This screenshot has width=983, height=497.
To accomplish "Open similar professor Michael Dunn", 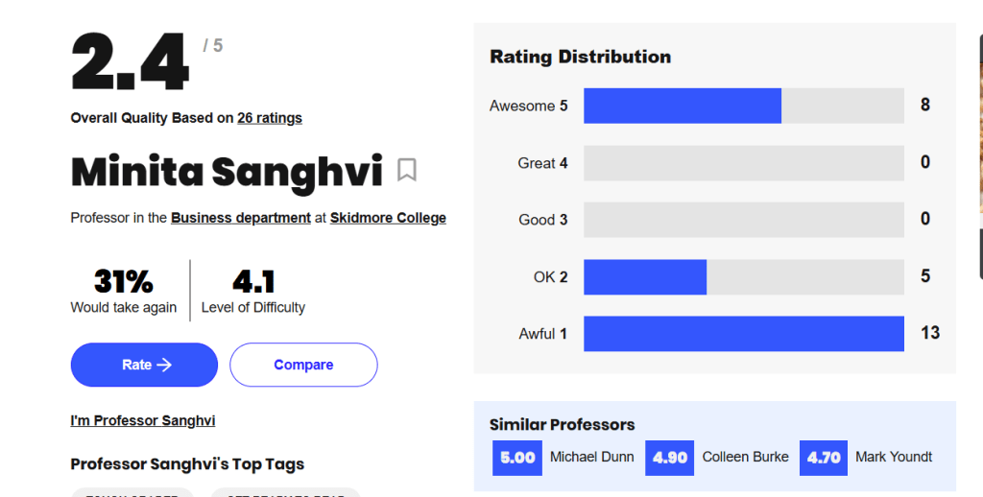I will click(x=591, y=457).
